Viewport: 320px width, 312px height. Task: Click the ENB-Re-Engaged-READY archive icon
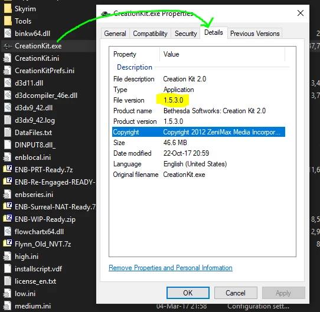click(8, 182)
